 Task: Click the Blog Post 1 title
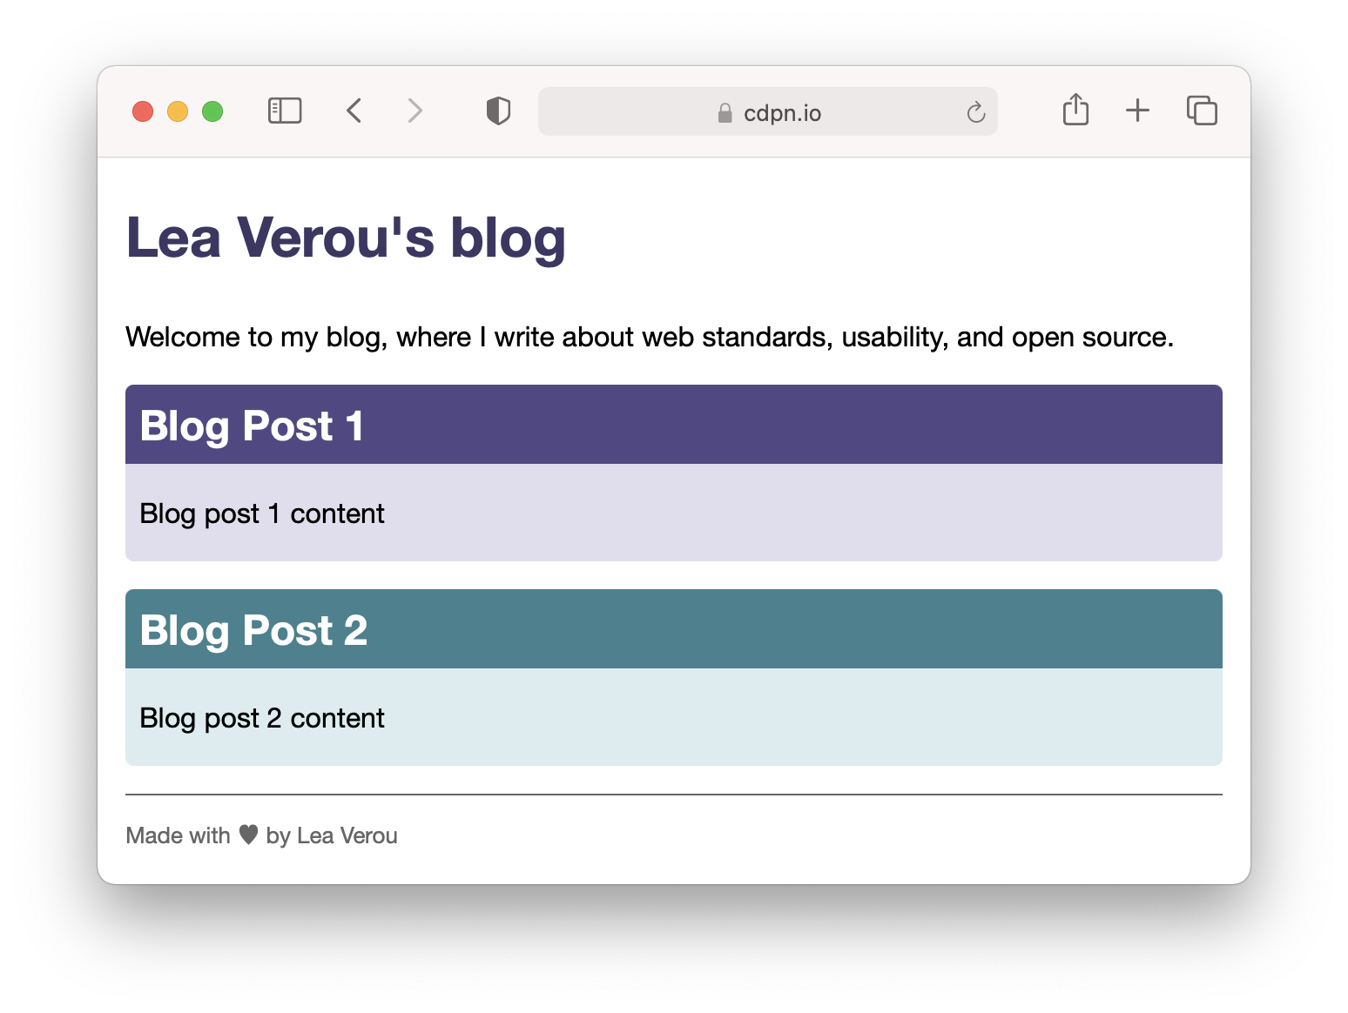252,426
